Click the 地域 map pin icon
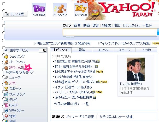159x122 pixels. pos(6,116)
